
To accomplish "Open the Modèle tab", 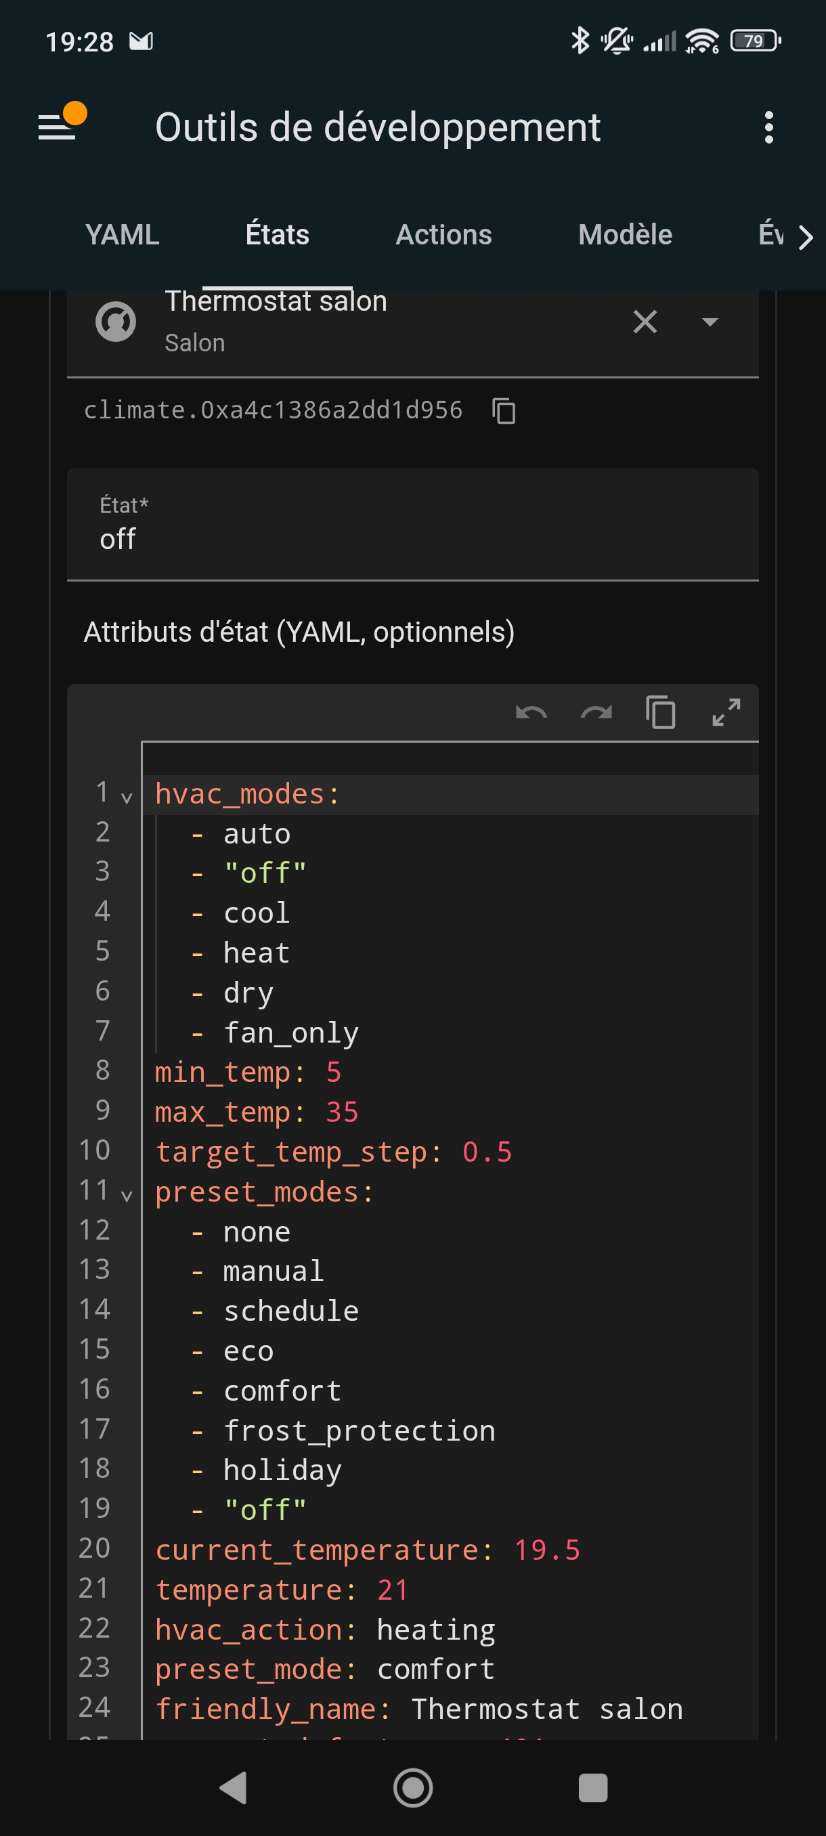I will pyautogui.click(x=624, y=234).
